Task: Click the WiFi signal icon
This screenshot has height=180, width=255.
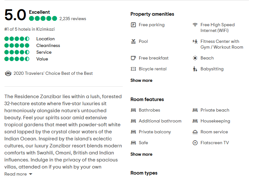Action: pyautogui.click(x=195, y=25)
